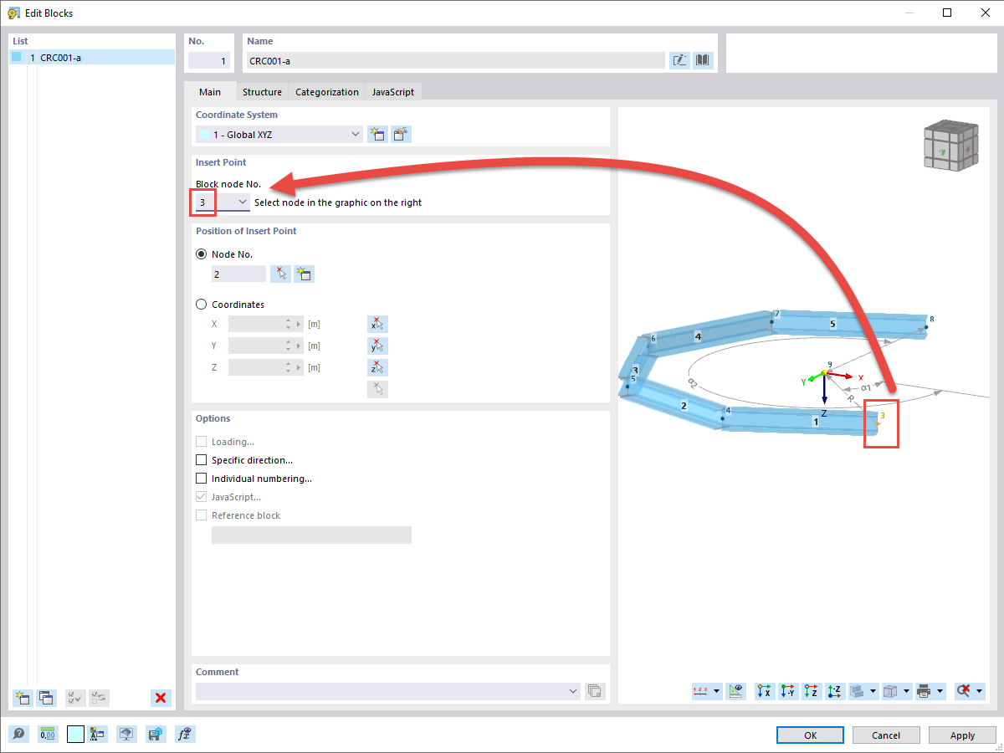Select the Node No. radio button

(201, 254)
